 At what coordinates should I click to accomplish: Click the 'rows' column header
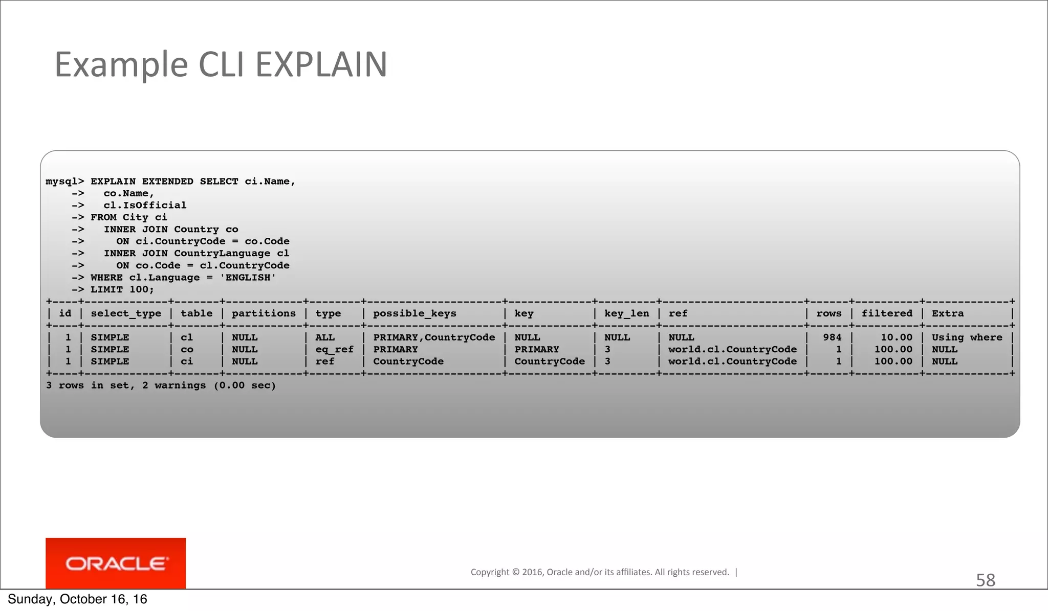point(829,313)
